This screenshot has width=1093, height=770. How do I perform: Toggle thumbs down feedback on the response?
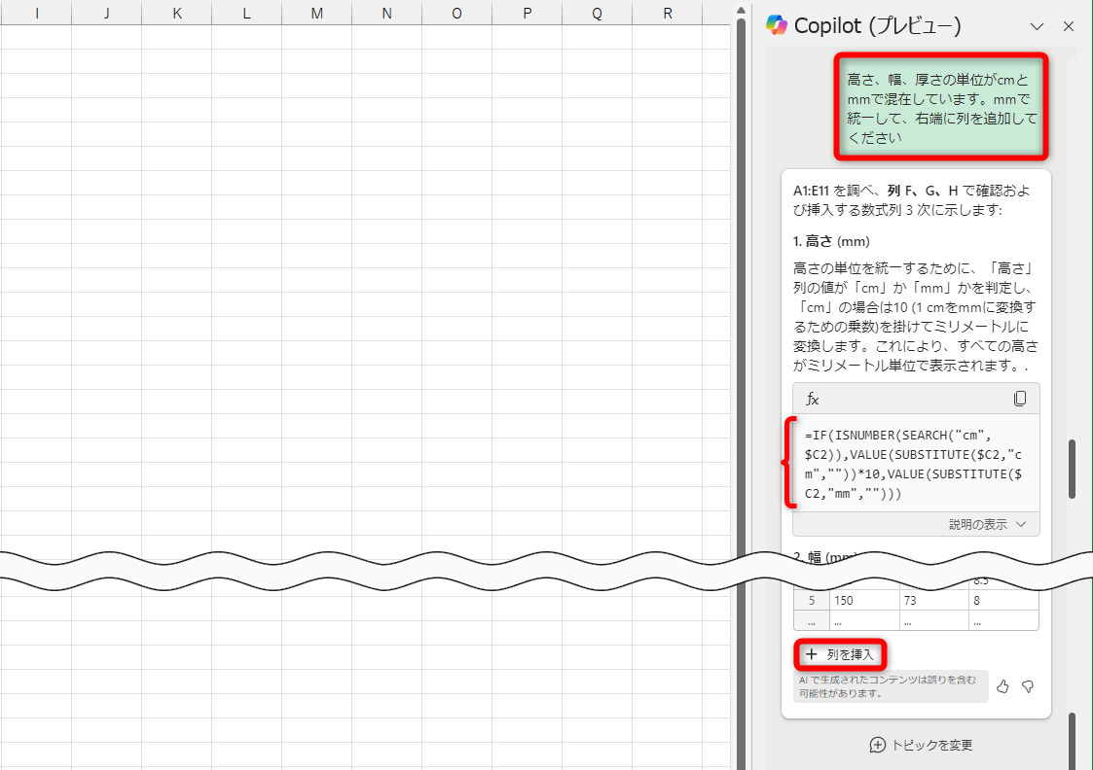(1028, 686)
